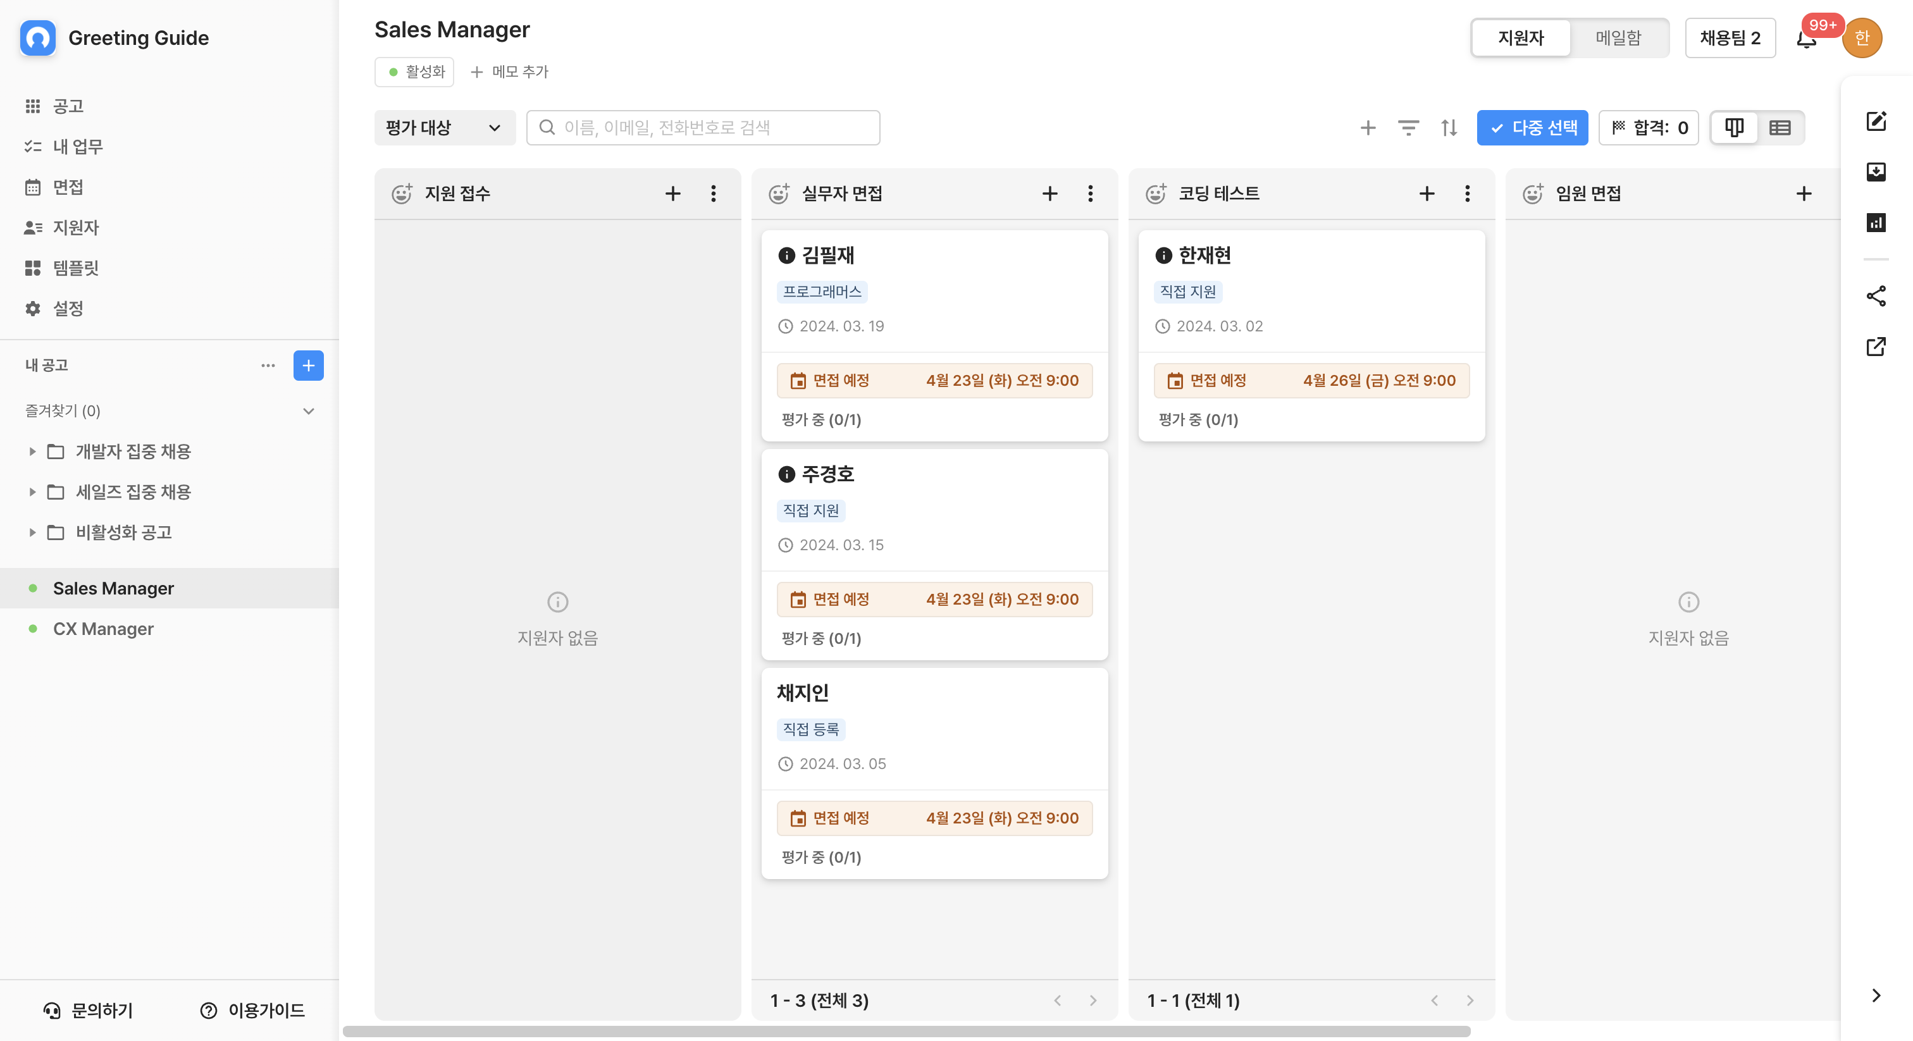Click the 임원 면접 smiley evaluation icon

click(1533, 194)
